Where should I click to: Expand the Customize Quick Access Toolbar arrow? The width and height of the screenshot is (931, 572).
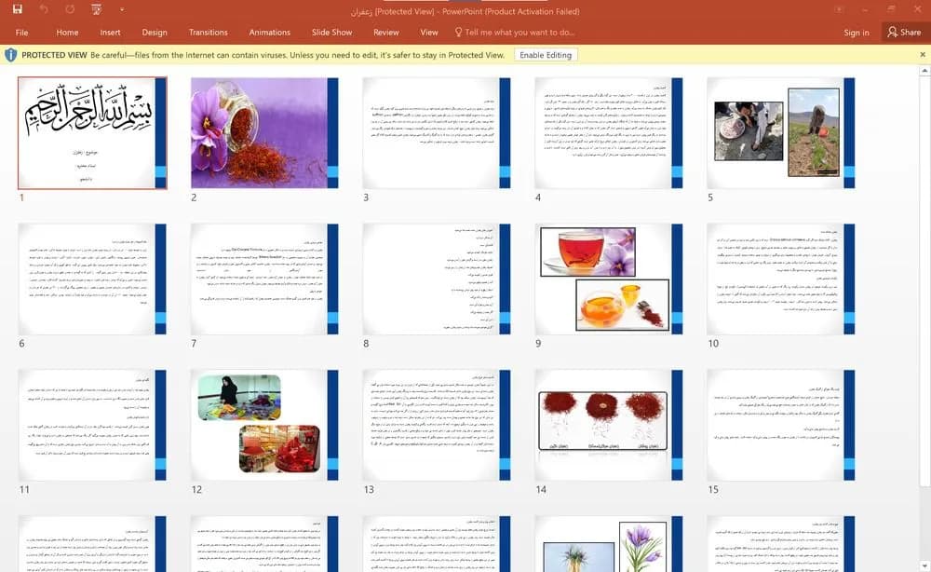(122, 9)
